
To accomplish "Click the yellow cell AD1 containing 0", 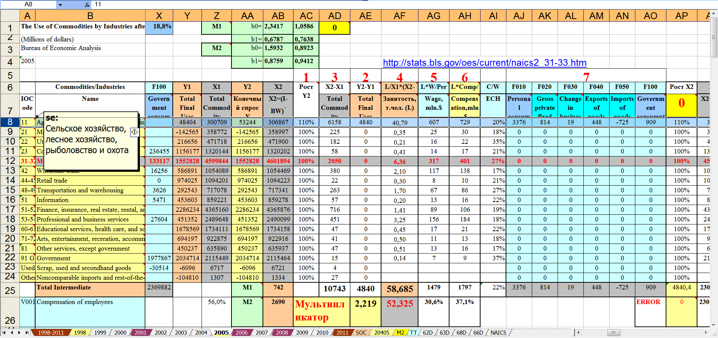I will pyautogui.click(x=334, y=28).
